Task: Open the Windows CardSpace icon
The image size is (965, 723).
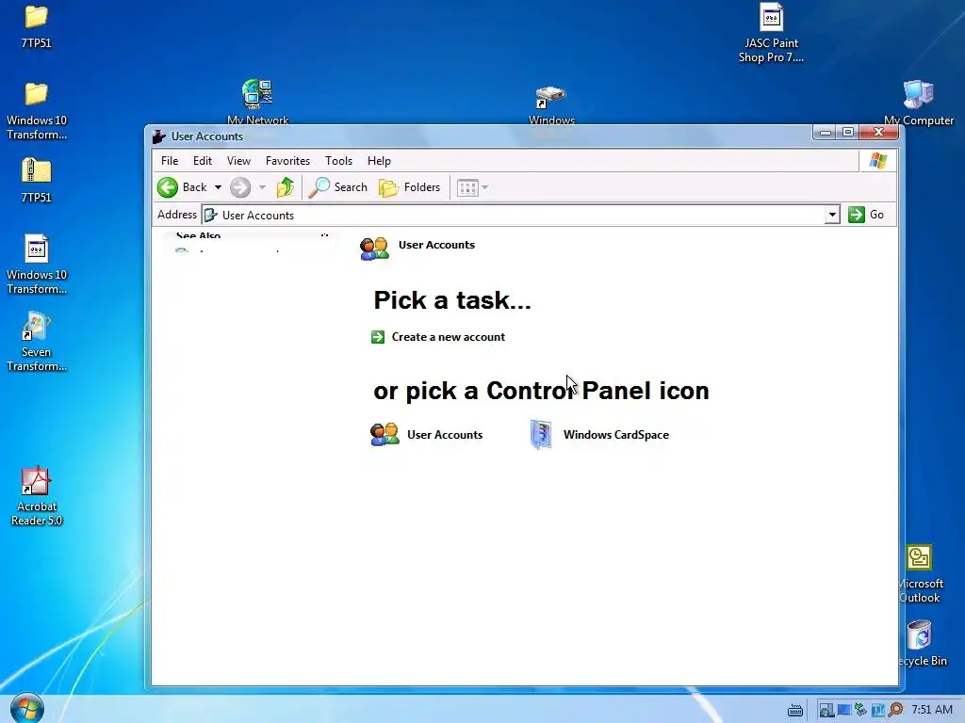Action: pyautogui.click(x=541, y=435)
